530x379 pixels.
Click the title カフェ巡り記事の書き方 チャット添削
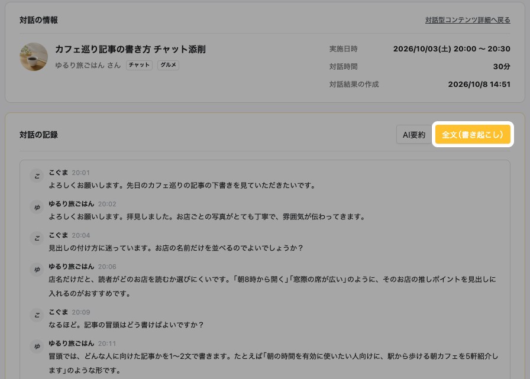click(130, 49)
